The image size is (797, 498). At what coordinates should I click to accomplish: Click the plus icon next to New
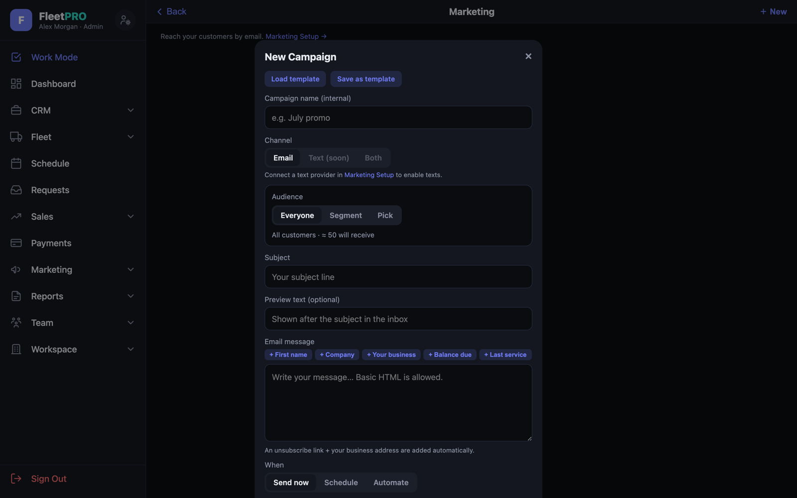(x=763, y=11)
